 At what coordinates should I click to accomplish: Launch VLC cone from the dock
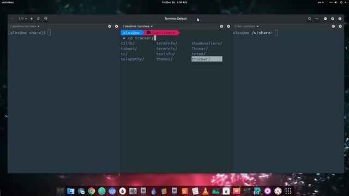(x=205, y=191)
